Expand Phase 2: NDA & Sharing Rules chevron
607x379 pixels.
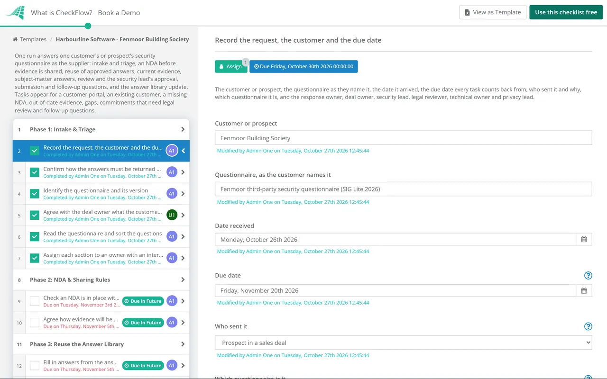click(183, 280)
